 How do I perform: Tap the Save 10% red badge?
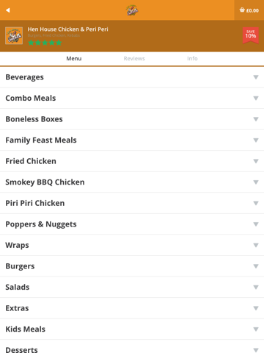(x=251, y=35)
